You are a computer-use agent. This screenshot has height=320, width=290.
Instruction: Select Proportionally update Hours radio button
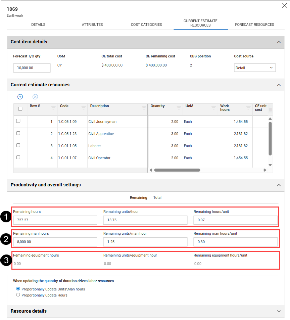coord(18,295)
